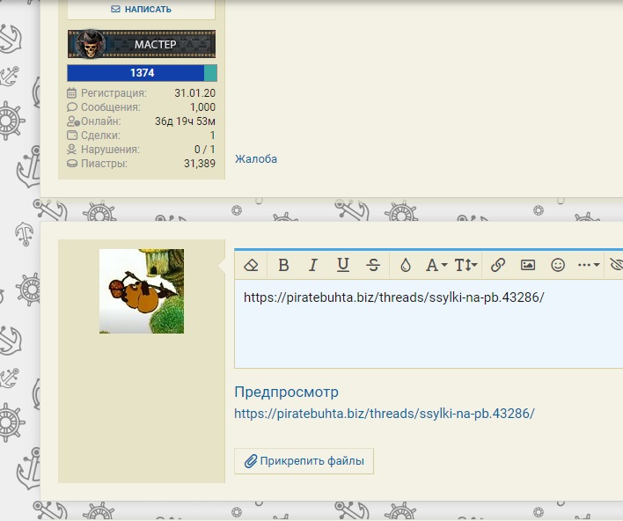623x521 pixels.
Task: Toggle bold formatting
Action: click(x=283, y=265)
